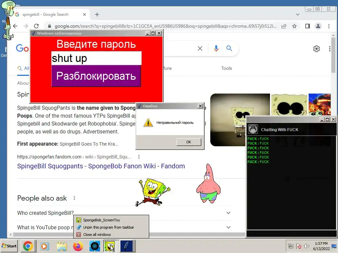
Task: Click the volume speaker tray icon
Action: 306,246
